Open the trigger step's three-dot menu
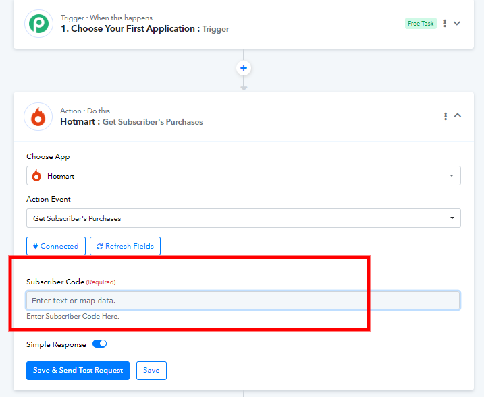The width and height of the screenshot is (484, 397). click(x=445, y=23)
